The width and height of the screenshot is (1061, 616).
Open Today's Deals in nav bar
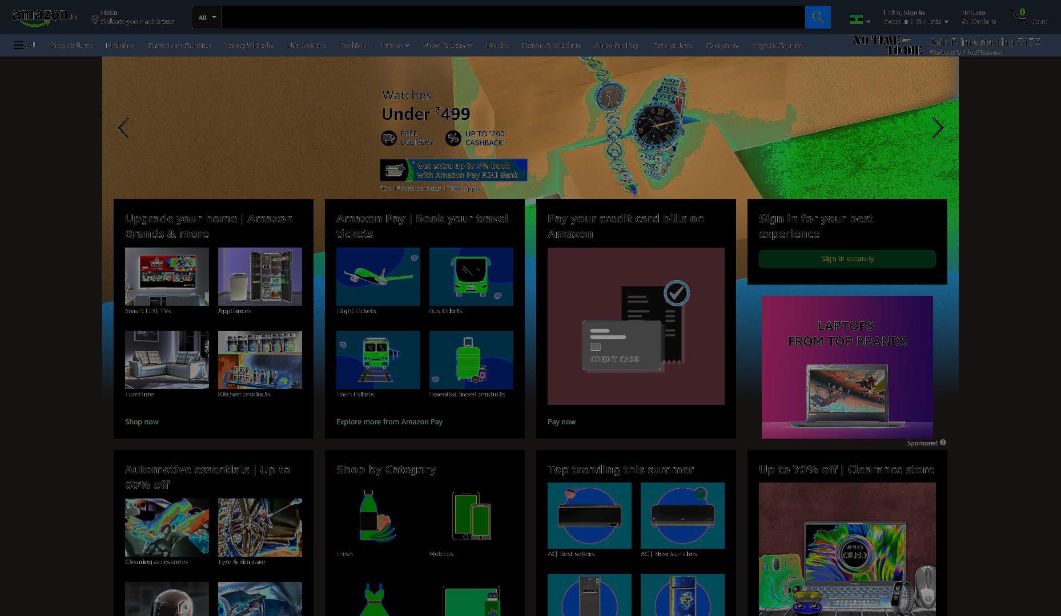[248, 45]
